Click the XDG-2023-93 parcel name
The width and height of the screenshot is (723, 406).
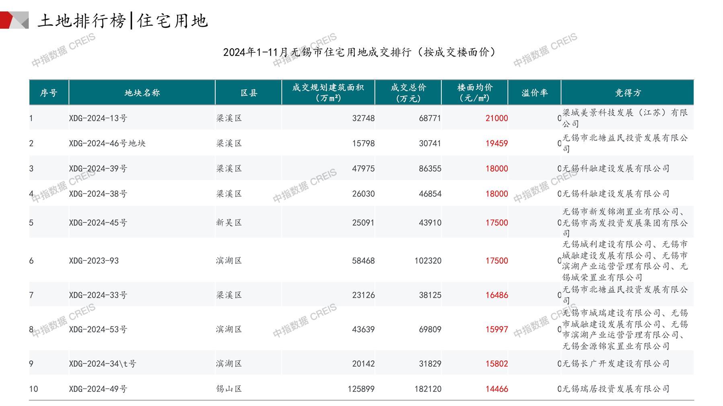94,261
